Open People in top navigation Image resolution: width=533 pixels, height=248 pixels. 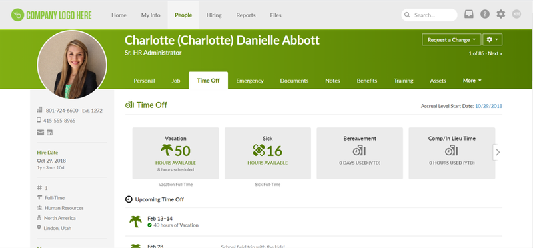click(x=183, y=15)
